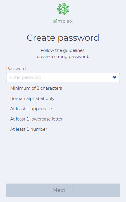
Task: Click the Password field label
Action: 16,69
